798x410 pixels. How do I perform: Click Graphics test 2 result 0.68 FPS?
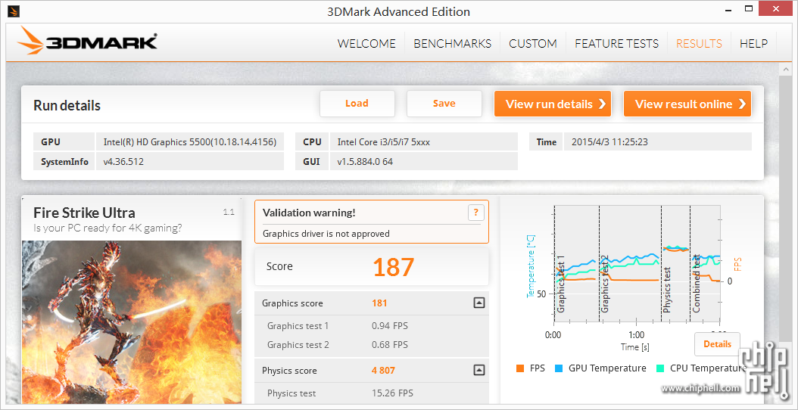pos(390,345)
